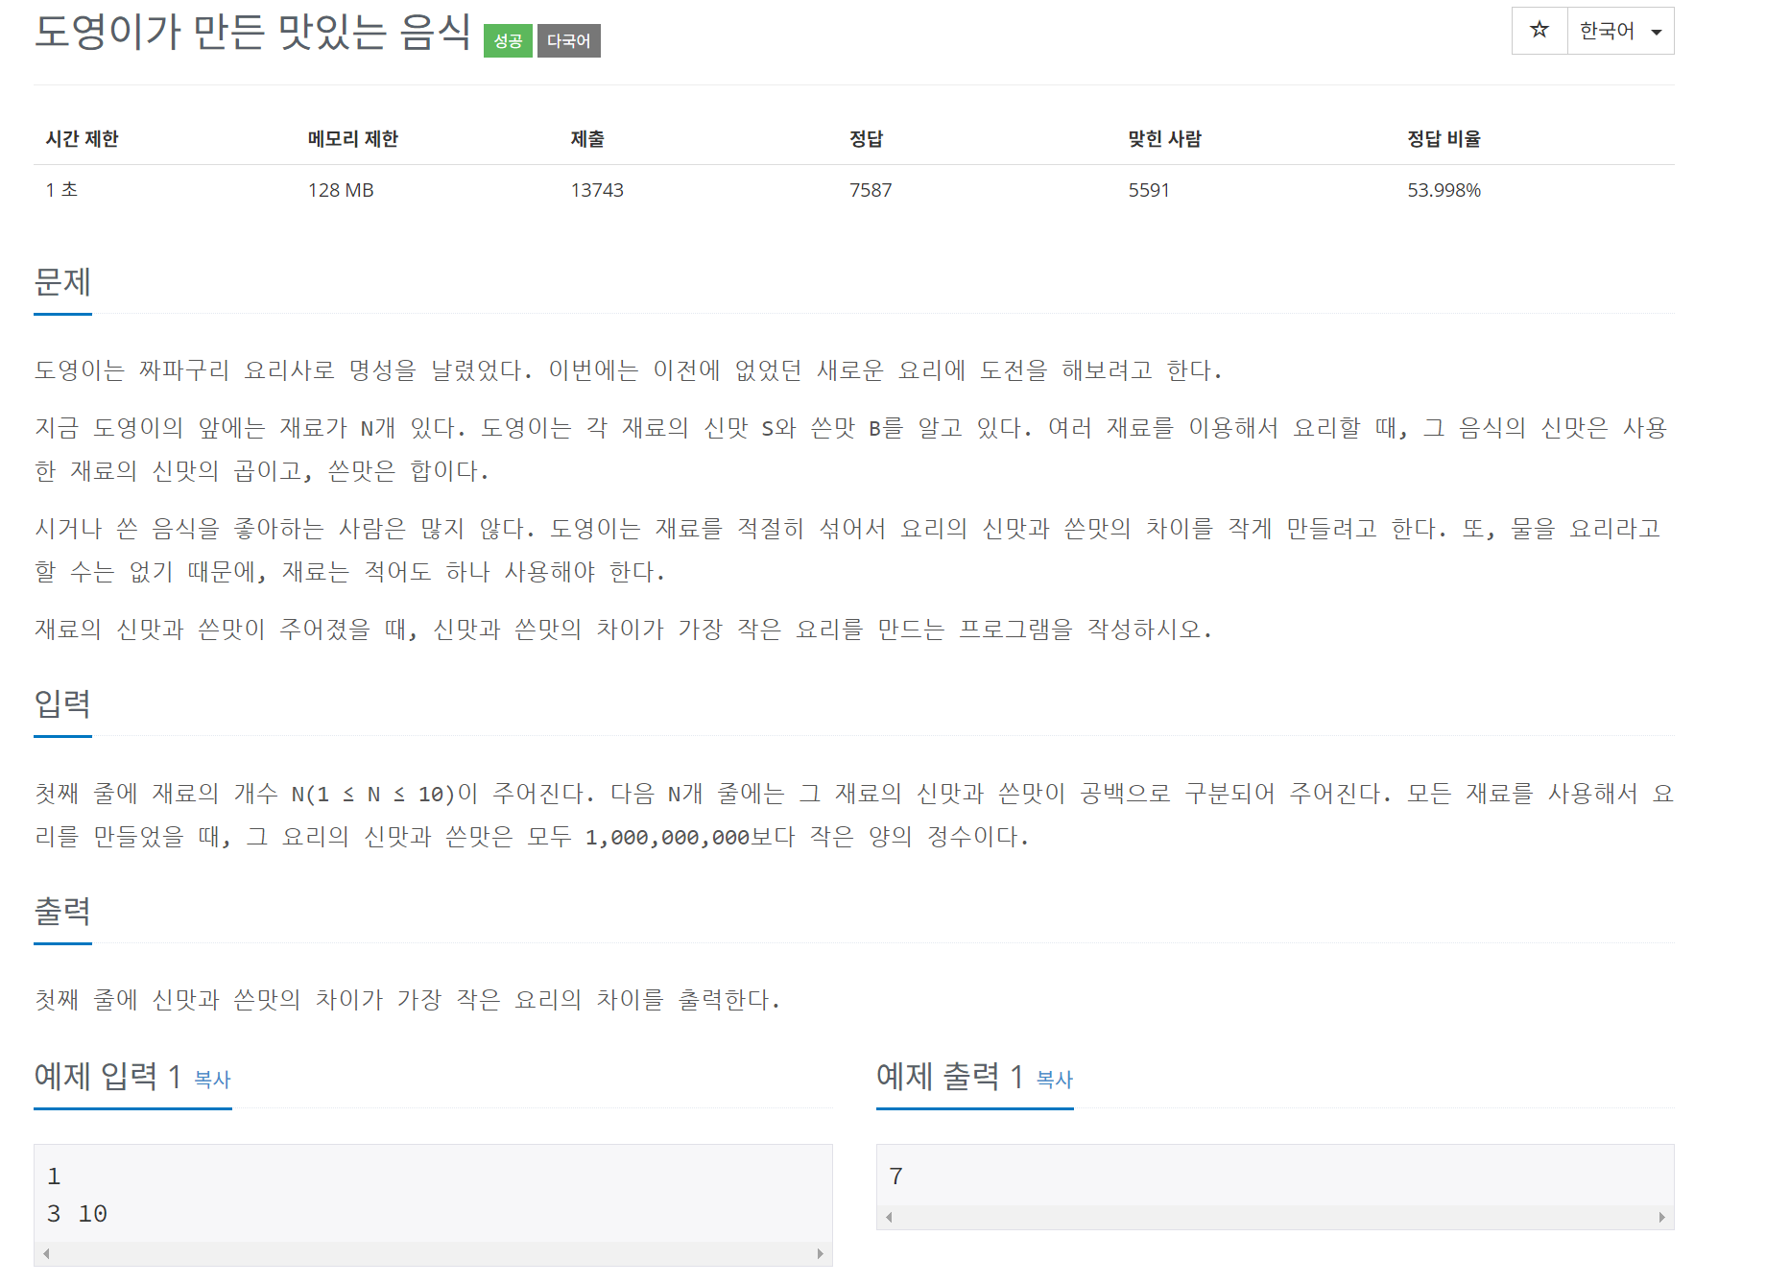1790x1284 pixels.
Task: Click the problem title 도영이가 만든 맛있는 음식
Action: pyautogui.click(x=252, y=32)
